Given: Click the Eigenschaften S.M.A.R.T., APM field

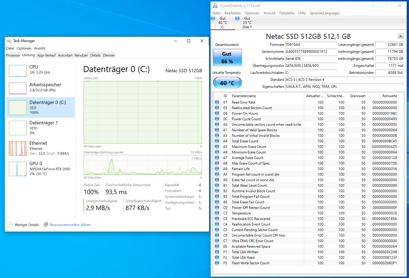Looking at the screenshot, I should 344,87.
